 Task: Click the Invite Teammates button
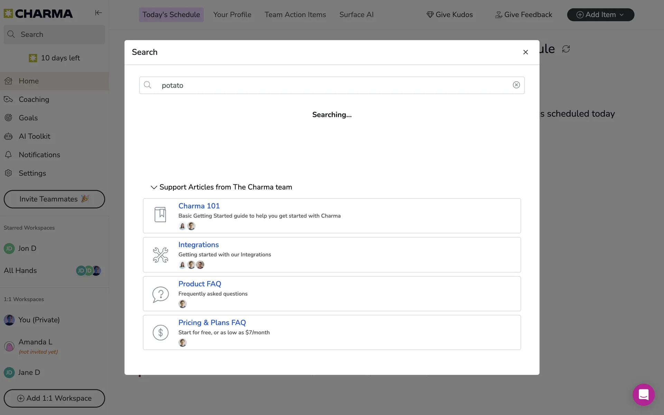(x=54, y=199)
